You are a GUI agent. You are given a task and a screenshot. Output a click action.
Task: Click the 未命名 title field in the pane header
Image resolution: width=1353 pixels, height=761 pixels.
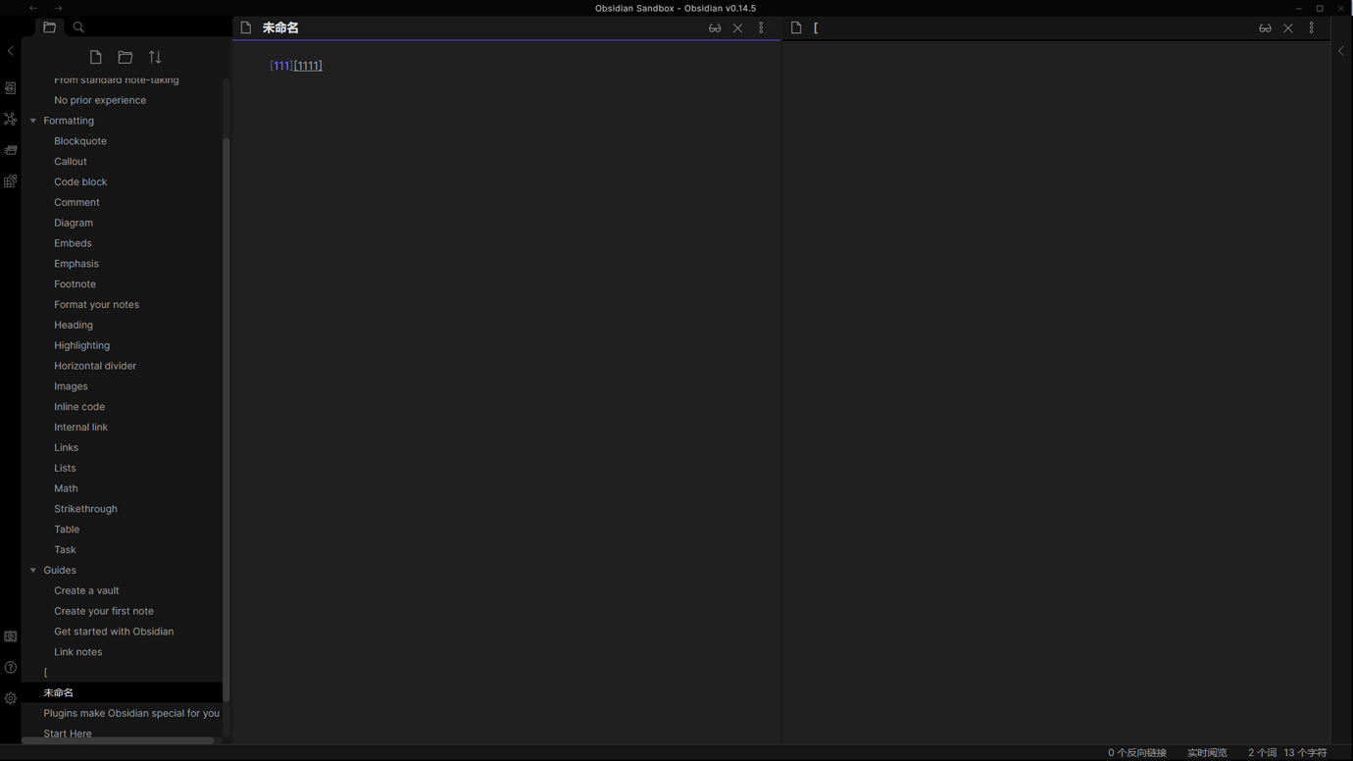tap(280, 28)
